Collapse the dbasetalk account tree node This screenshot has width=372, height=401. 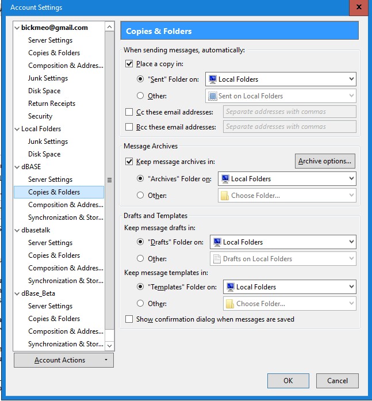point(17,230)
